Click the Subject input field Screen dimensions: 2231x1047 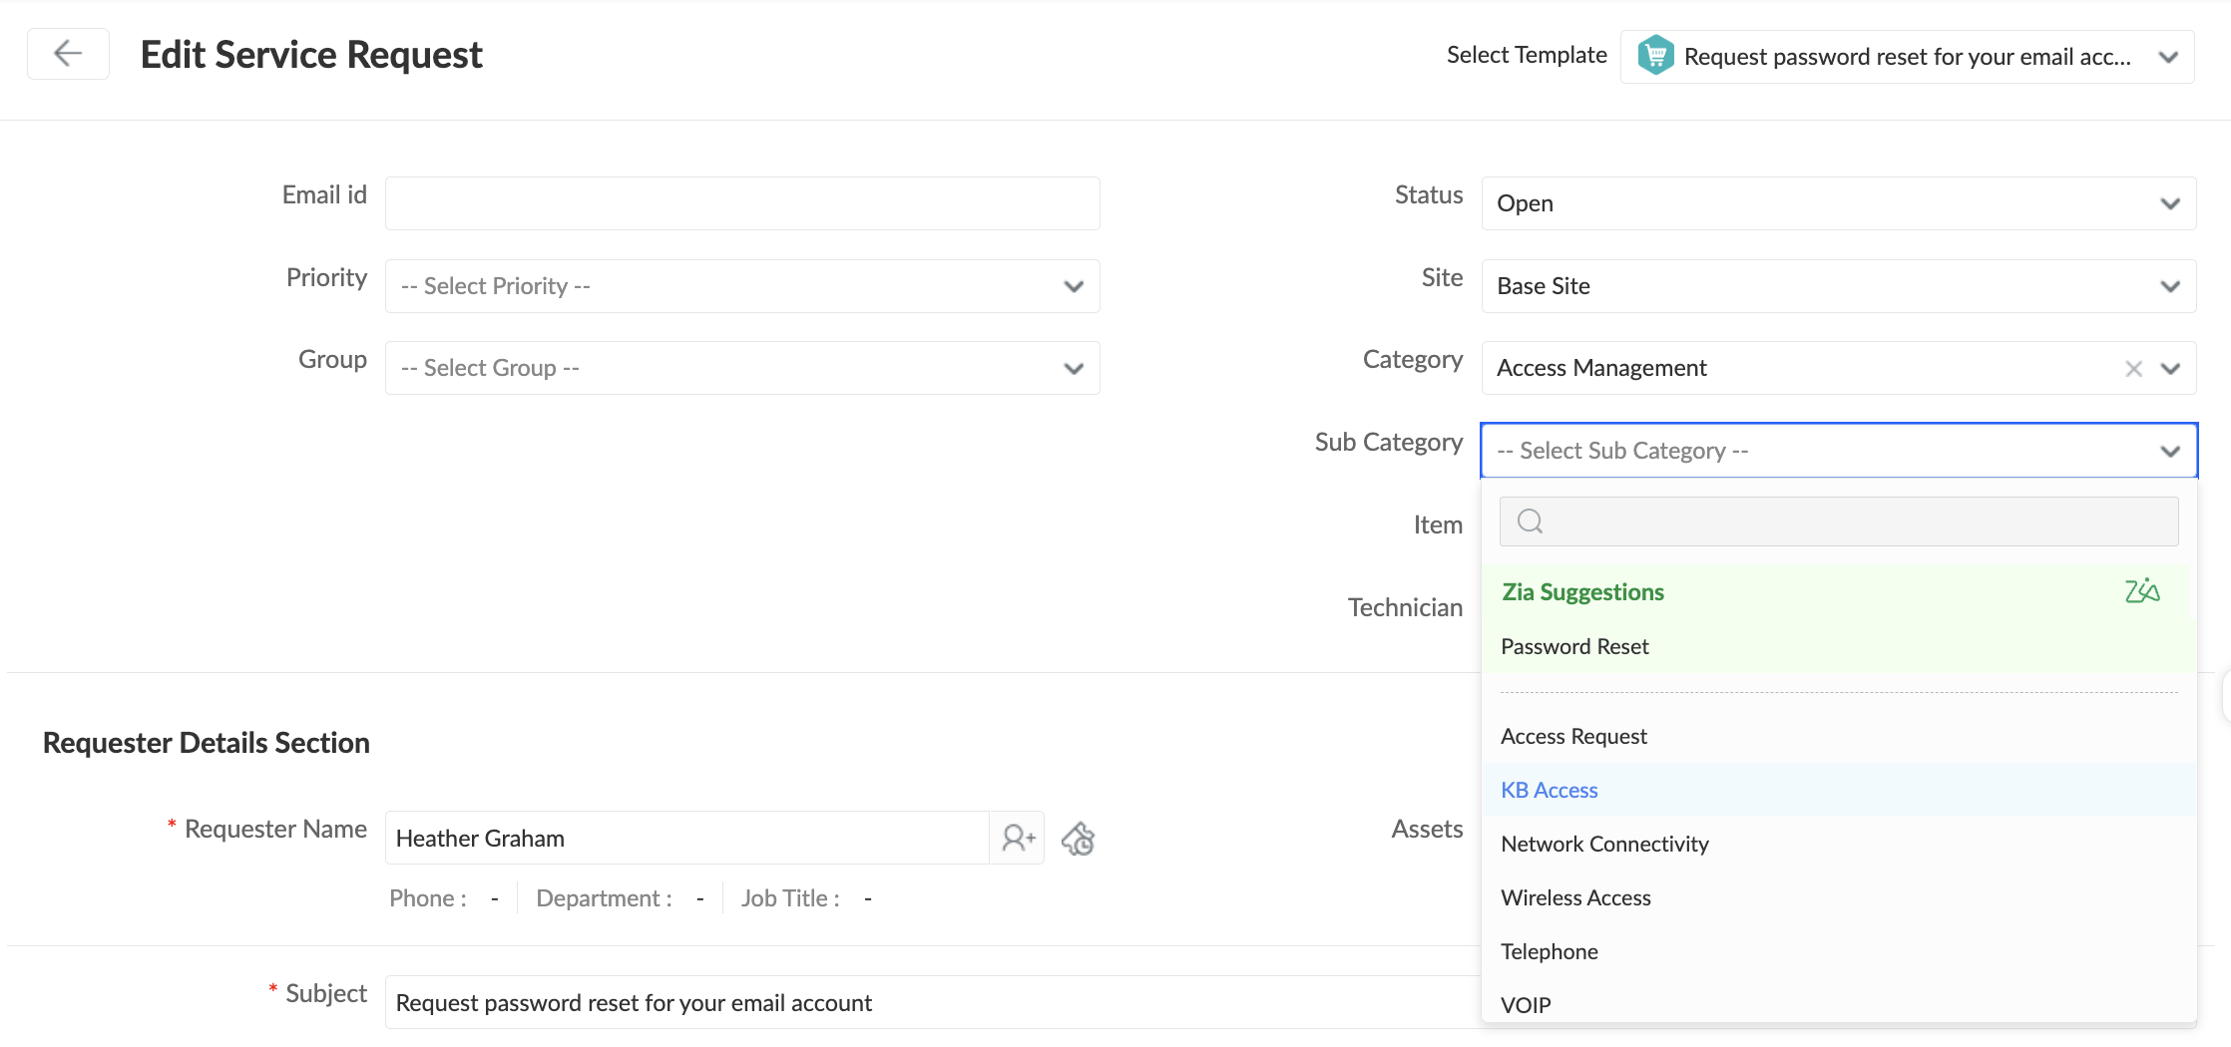(934, 1002)
